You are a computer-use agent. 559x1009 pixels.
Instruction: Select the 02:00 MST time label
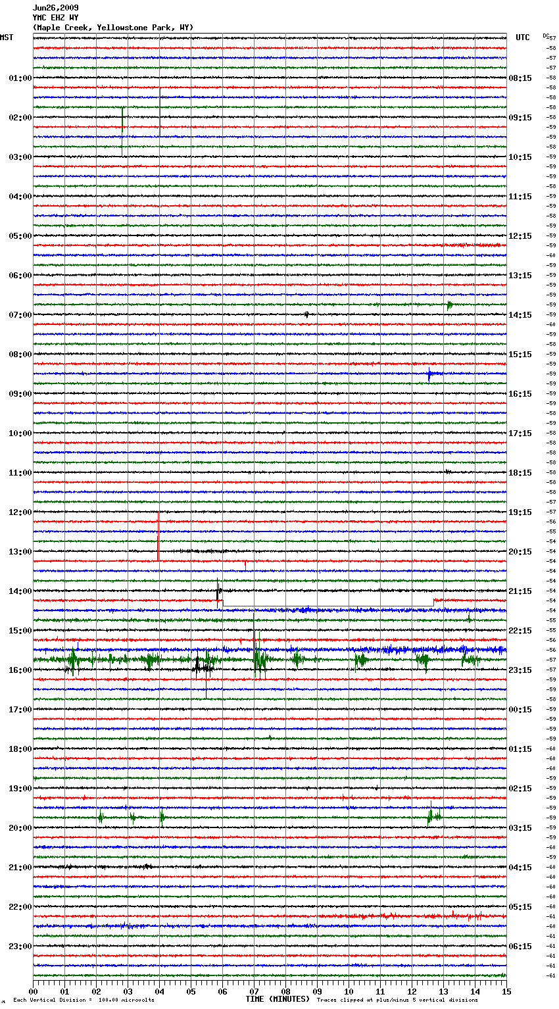(20, 118)
